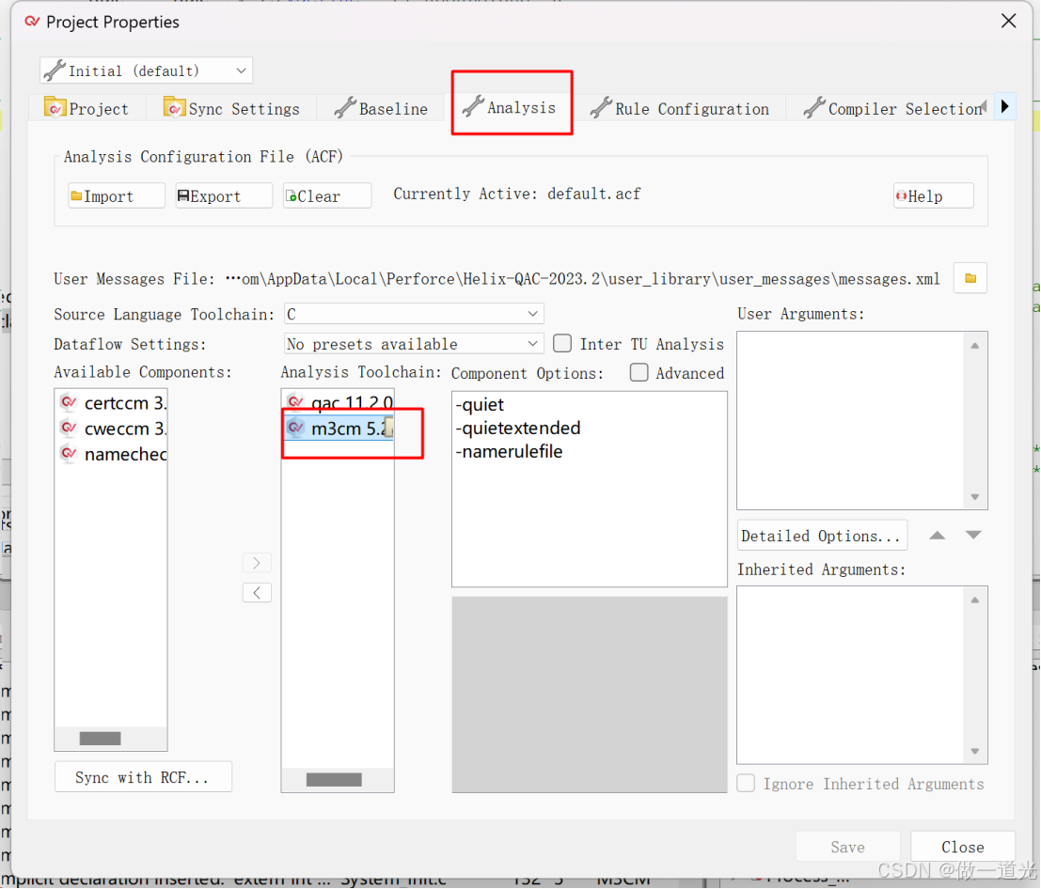Expand the Source Language Toolchain dropdown
Viewport: 1041px width, 889px height.
pyautogui.click(x=415, y=314)
